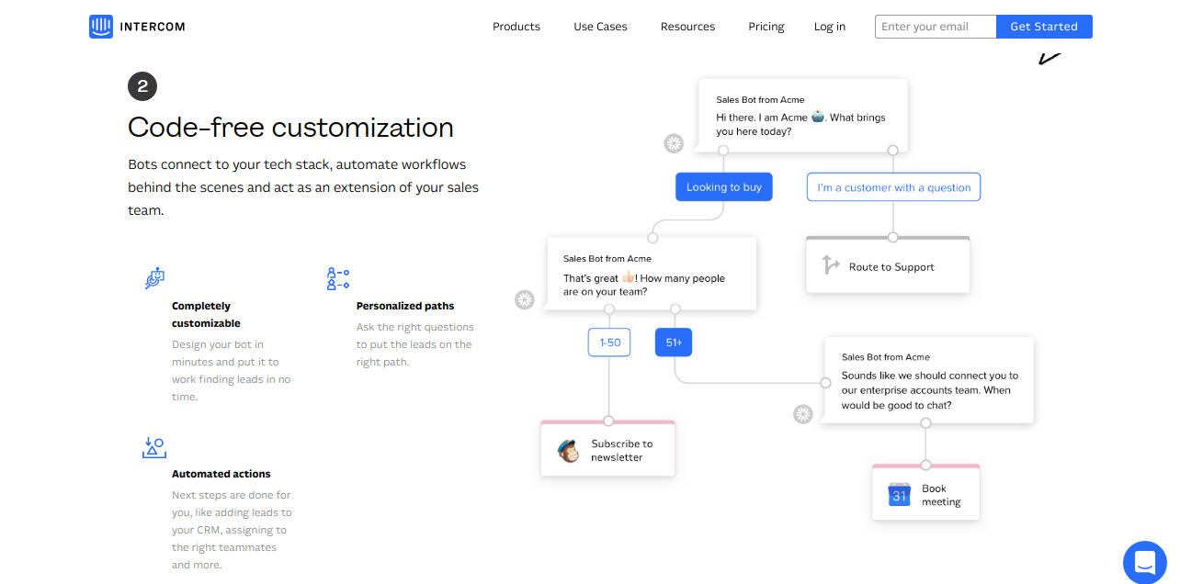The width and height of the screenshot is (1180, 584).
Task: Click the Book meeting card
Action: [x=925, y=493]
